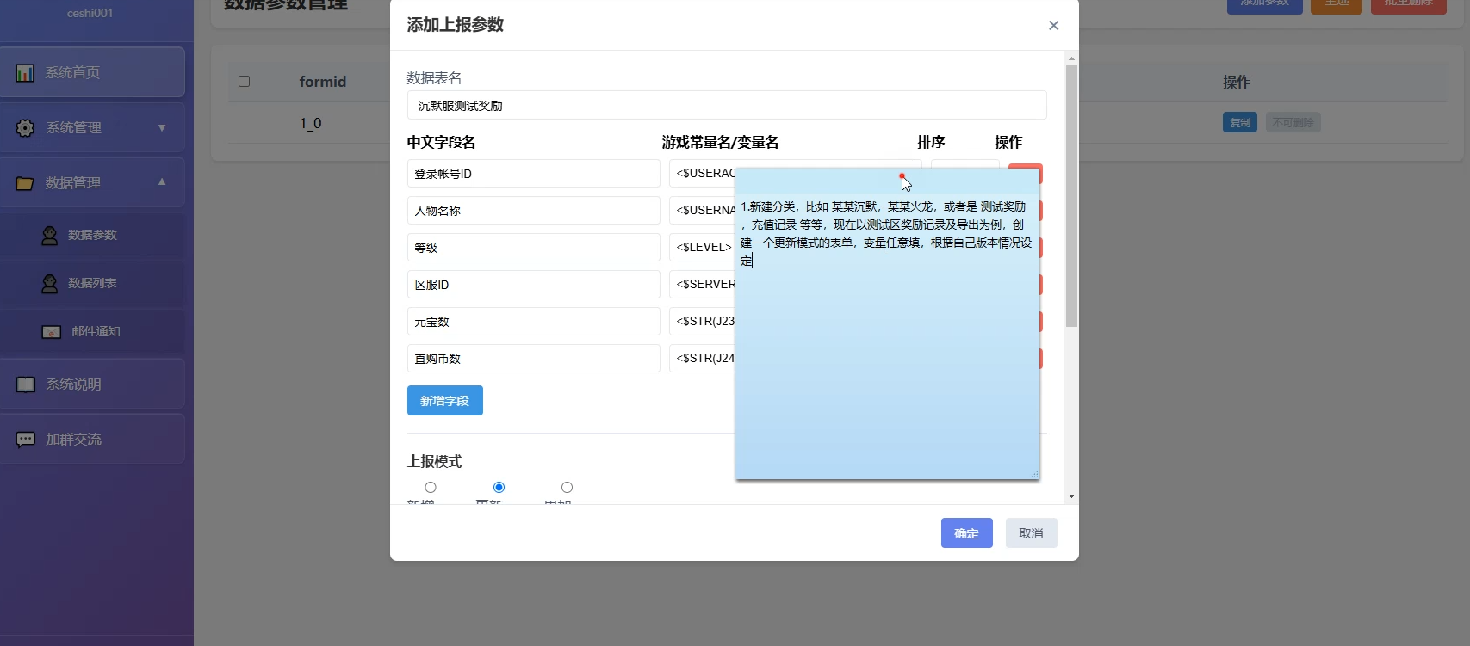Screen dimensions: 1470x646
Task: Open the 系统管理 menu item
Action: click(x=92, y=128)
